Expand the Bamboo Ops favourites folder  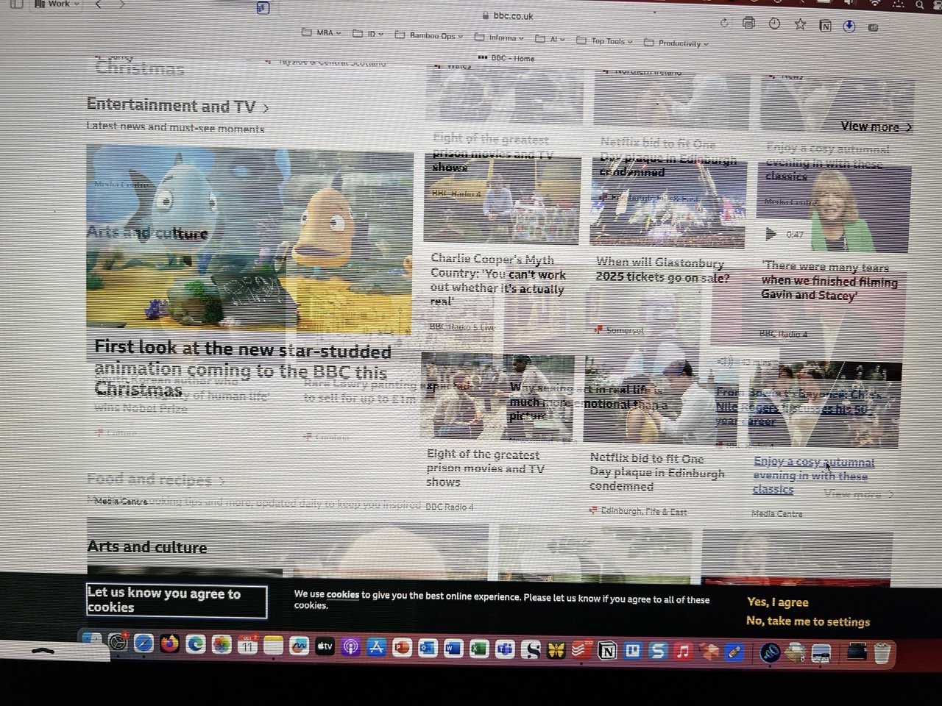tap(429, 35)
